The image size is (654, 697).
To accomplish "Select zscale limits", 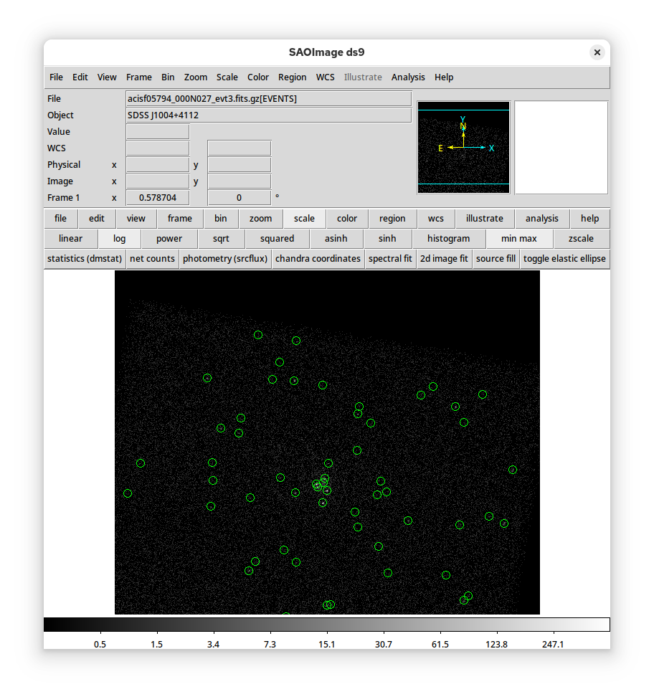I will click(581, 239).
